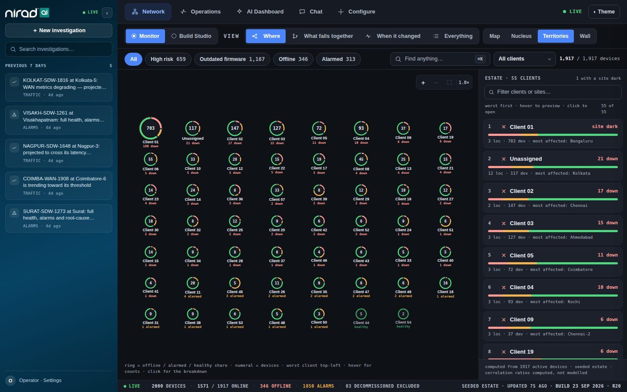Open the AI Dashboard tab

click(x=260, y=12)
